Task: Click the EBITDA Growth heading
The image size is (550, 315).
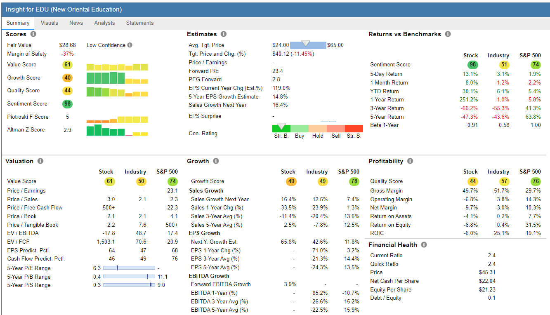Action: pos(209,276)
